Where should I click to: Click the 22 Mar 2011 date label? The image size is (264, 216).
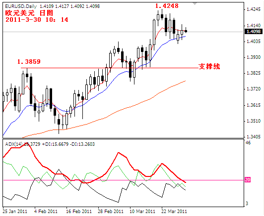(174, 212)
